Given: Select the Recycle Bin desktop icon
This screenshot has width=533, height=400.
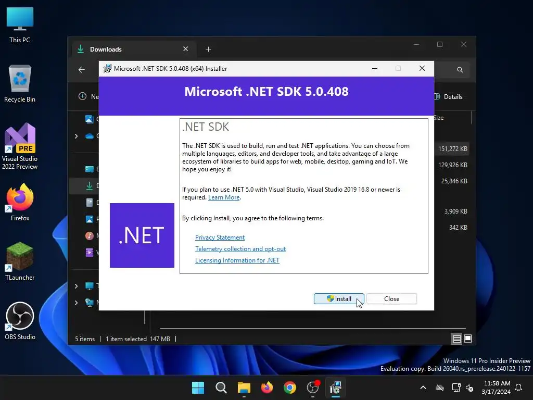Looking at the screenshot, I should coord(20,84).
